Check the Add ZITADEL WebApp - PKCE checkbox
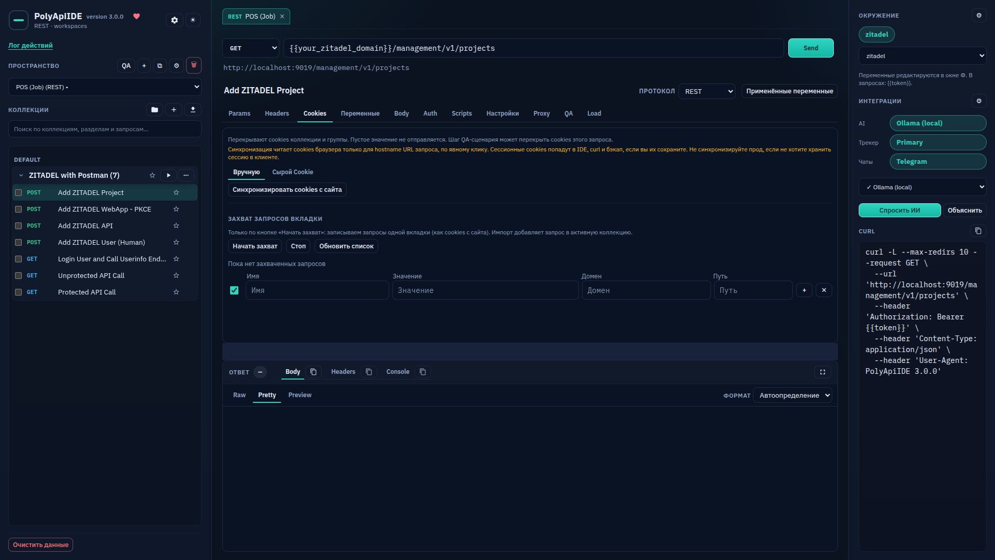This screenshot has height=560, width=995. pos(19,209)
